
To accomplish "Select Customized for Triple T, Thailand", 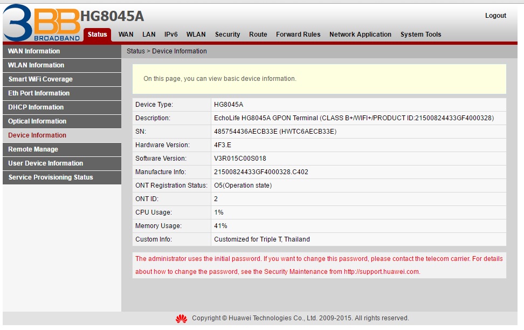I will click(x=262, y=239).
